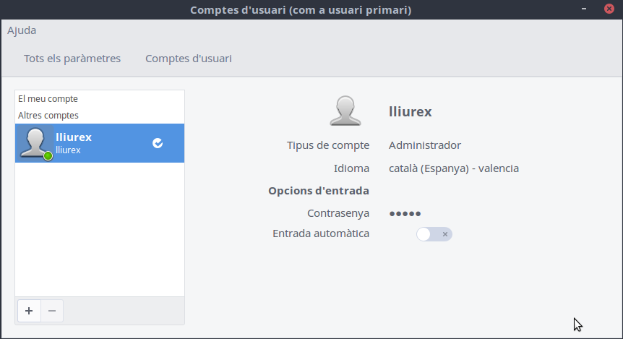Close the Comptes d'usuari window
The image size is (623, 339).
click(608, 9)
